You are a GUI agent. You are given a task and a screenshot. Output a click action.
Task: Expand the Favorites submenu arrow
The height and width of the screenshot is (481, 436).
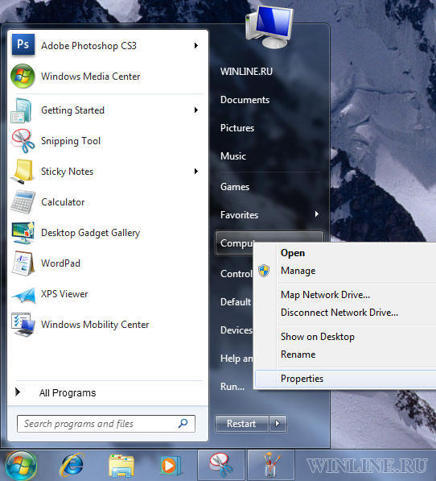[317, 214]
